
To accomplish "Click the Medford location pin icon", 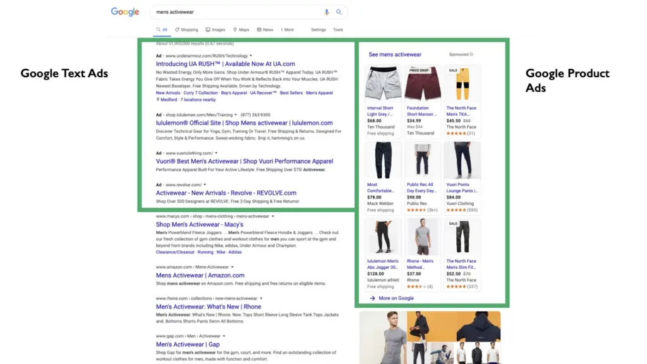I will pyautogui.click(x=157, y=99).
